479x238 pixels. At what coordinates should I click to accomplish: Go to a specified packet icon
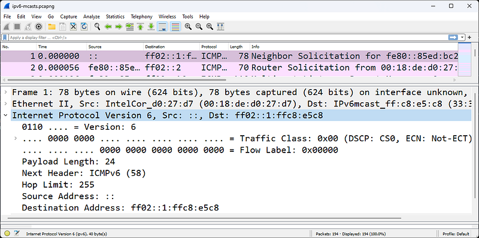point(129,27)
